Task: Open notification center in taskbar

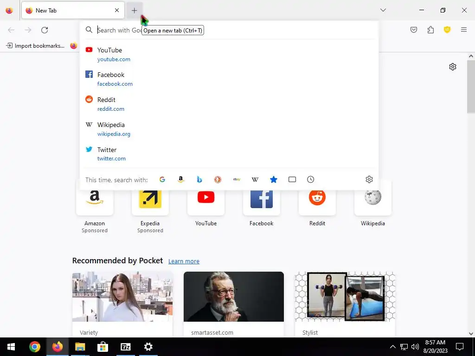Action: (460, 347)
